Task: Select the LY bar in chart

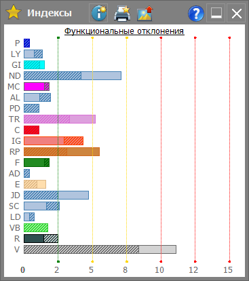Action: click(x=33, y=54)
